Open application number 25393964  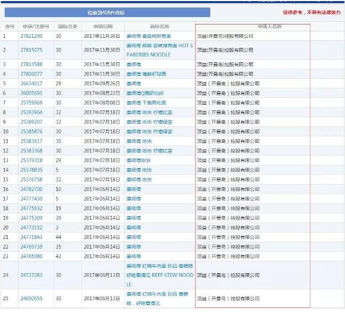[31, 112]
